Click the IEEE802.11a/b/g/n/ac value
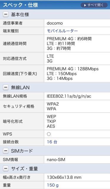This screenshot has height=189, width=110. click(x=69, y=96)
